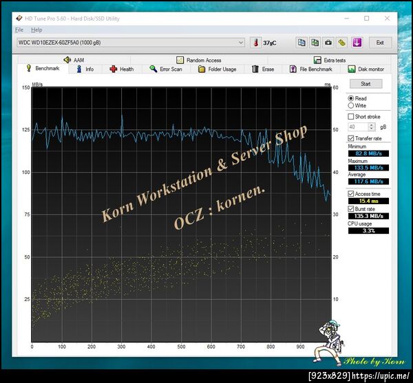Switch to the Erase tab
Image resolution: width=413 pixels, height=383 pixels.
[263, 69]
